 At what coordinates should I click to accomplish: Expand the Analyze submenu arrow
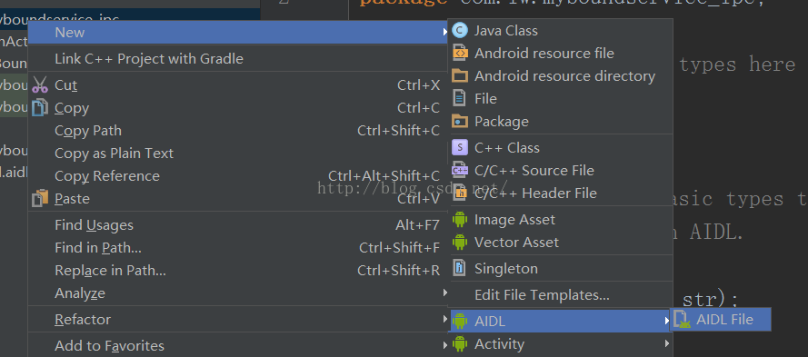pyautogui.click(x=444, y=293)
